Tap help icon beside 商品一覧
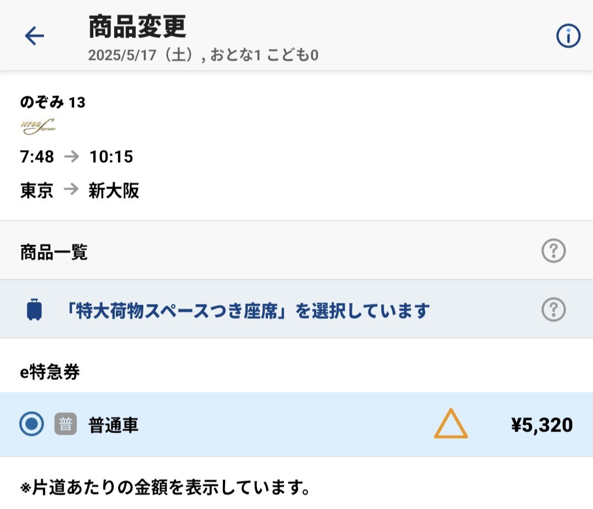 (553, 251)
